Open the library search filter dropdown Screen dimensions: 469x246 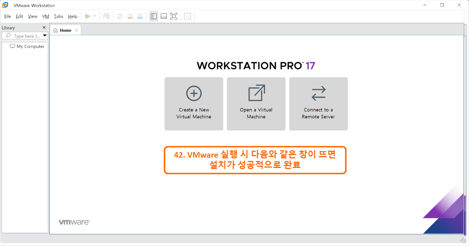45,36
